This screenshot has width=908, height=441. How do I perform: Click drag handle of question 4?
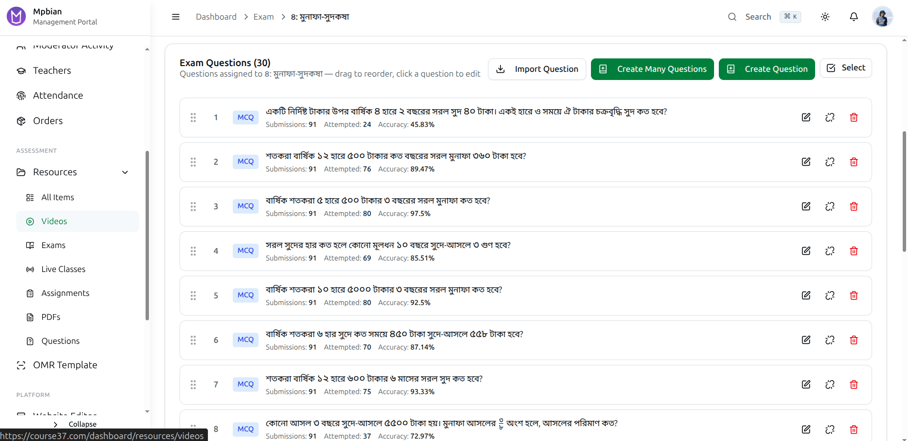(193, 251)
